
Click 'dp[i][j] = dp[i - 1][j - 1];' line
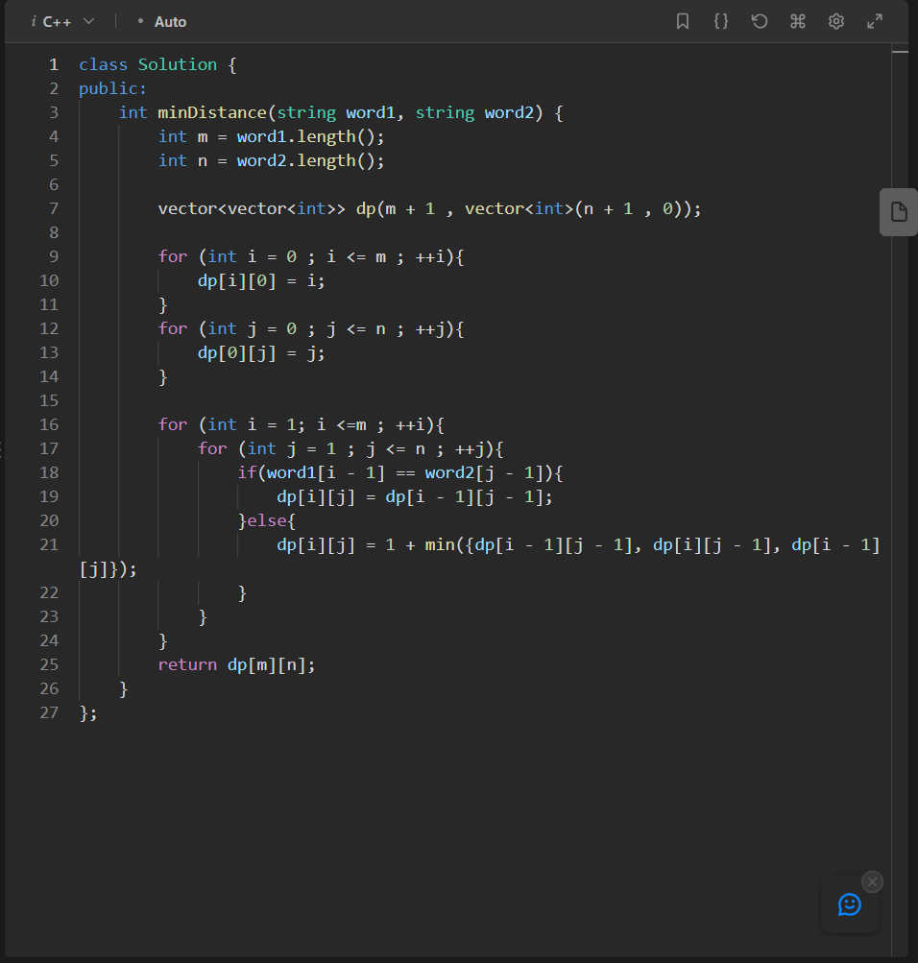[415, 496]
